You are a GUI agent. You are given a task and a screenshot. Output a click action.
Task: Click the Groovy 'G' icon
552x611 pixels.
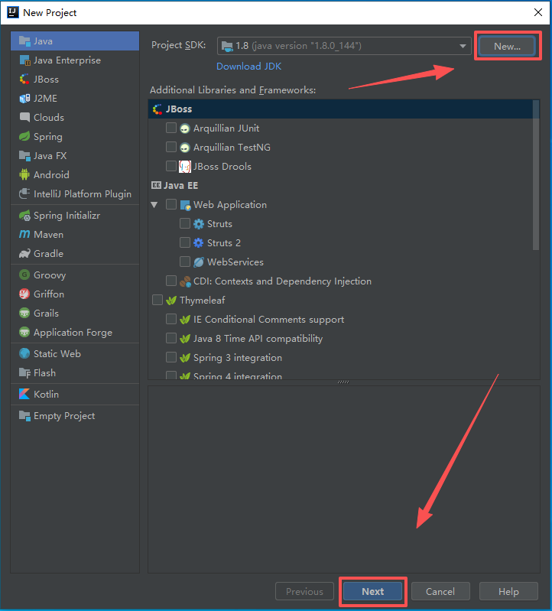tap(24, 275)
